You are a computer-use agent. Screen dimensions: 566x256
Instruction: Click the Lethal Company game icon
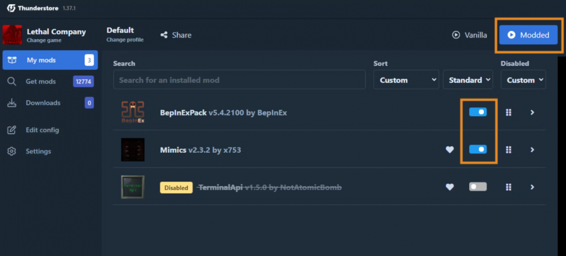coord(12,35)
